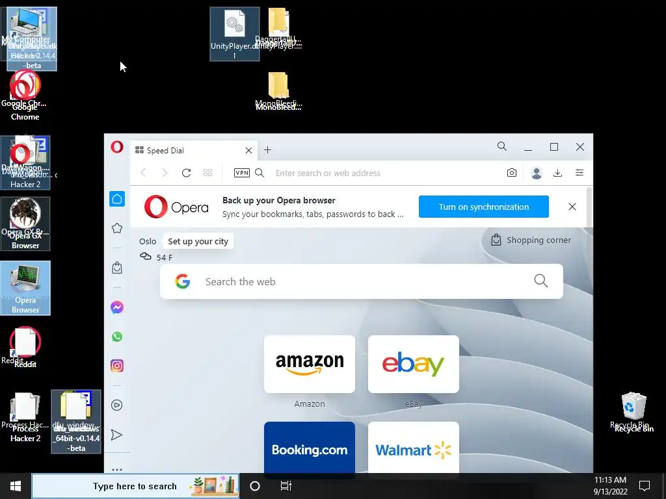
Task: Reload the page
Action: tap(186, 173)
